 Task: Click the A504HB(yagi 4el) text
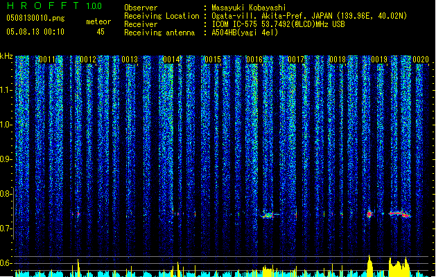click(245, 33)
